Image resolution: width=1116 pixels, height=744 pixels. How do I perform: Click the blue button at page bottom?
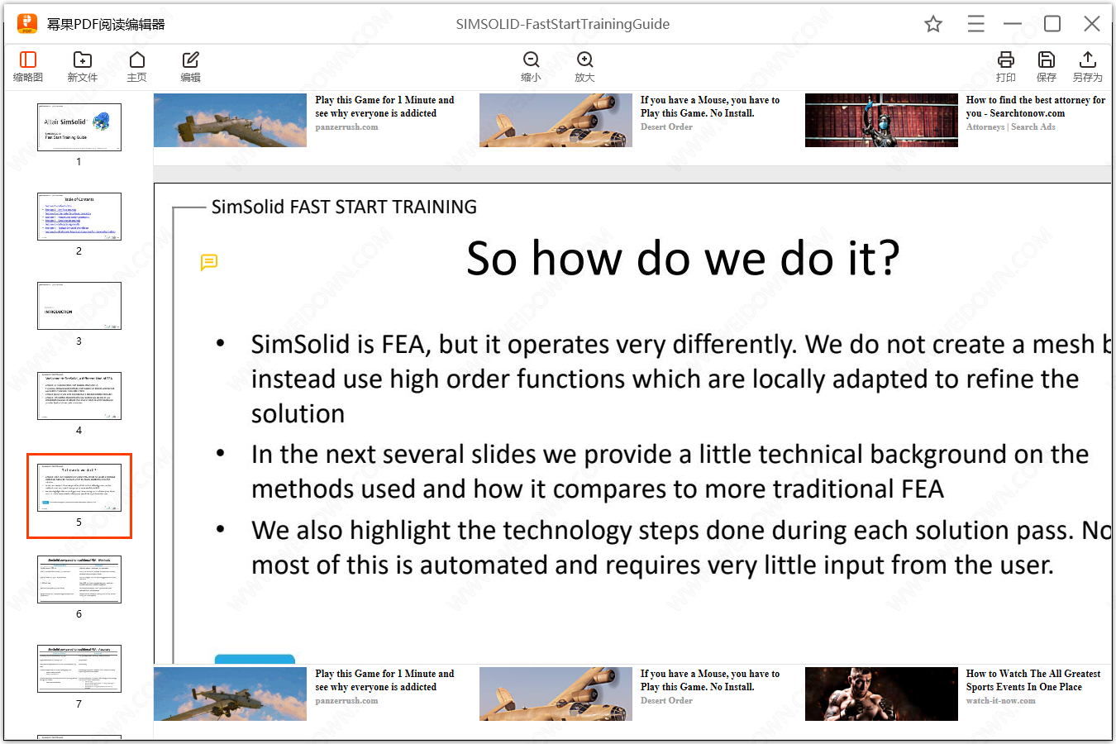255,659
